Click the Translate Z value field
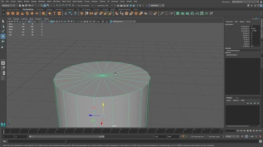263x147 pixels. click(x=255, y=31)
